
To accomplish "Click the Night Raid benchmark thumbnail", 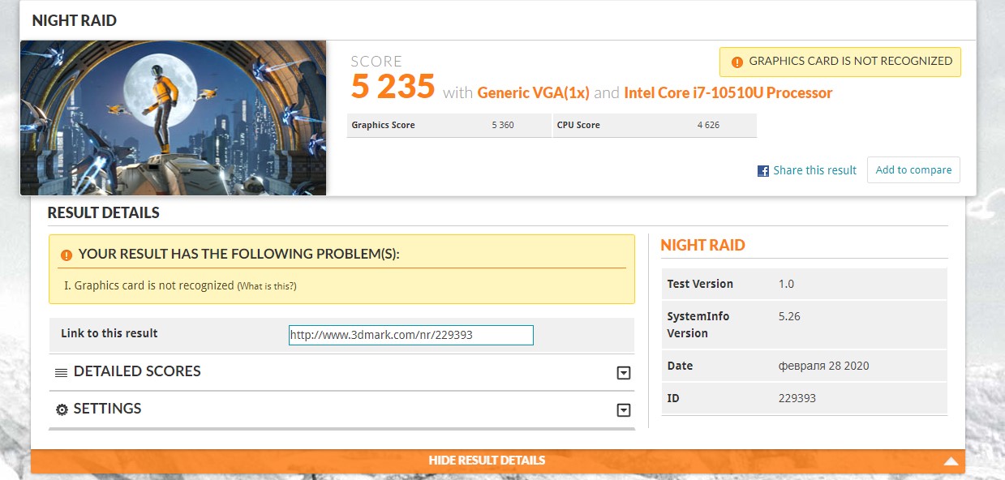I will point(173,118).
